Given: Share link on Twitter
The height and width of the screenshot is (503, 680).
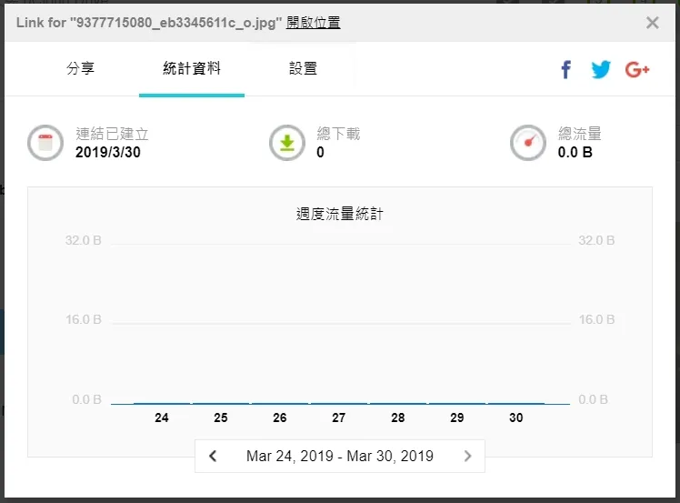Looking at the screenshot, I should coord(601,69).
